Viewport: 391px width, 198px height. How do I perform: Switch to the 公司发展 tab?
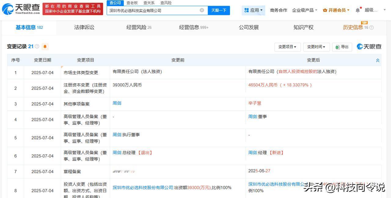click(x=249, y=27)
